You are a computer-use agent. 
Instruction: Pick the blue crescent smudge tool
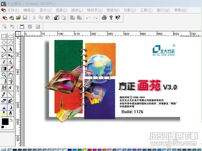pyautogui.click(x=11, y=107)
